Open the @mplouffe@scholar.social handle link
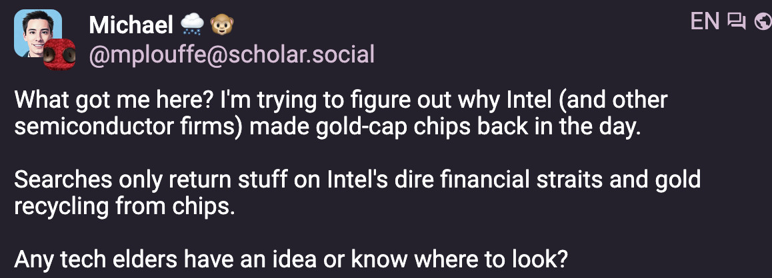The height and width of the screenshot is (278, 772). [231, 54]
